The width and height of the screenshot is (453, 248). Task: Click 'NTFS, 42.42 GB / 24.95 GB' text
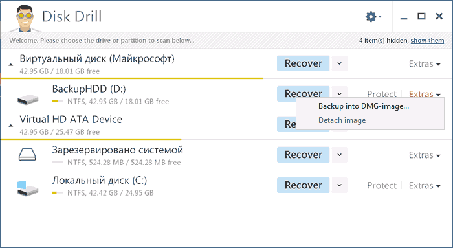111,193
